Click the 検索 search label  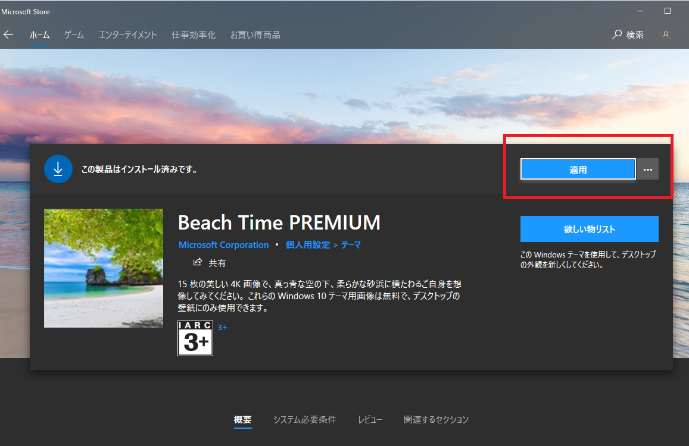[635, 34]
